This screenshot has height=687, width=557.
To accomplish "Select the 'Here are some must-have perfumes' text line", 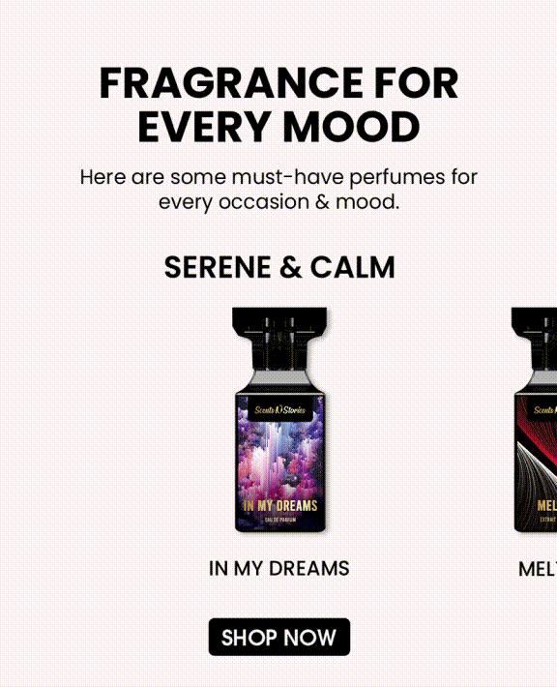I will [278, 177].
